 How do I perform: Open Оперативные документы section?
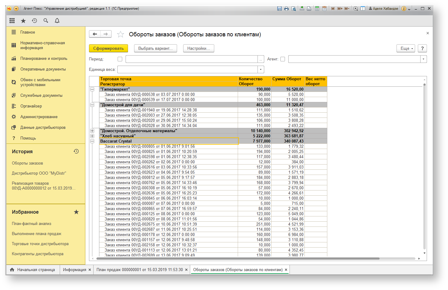pos(43,69)
